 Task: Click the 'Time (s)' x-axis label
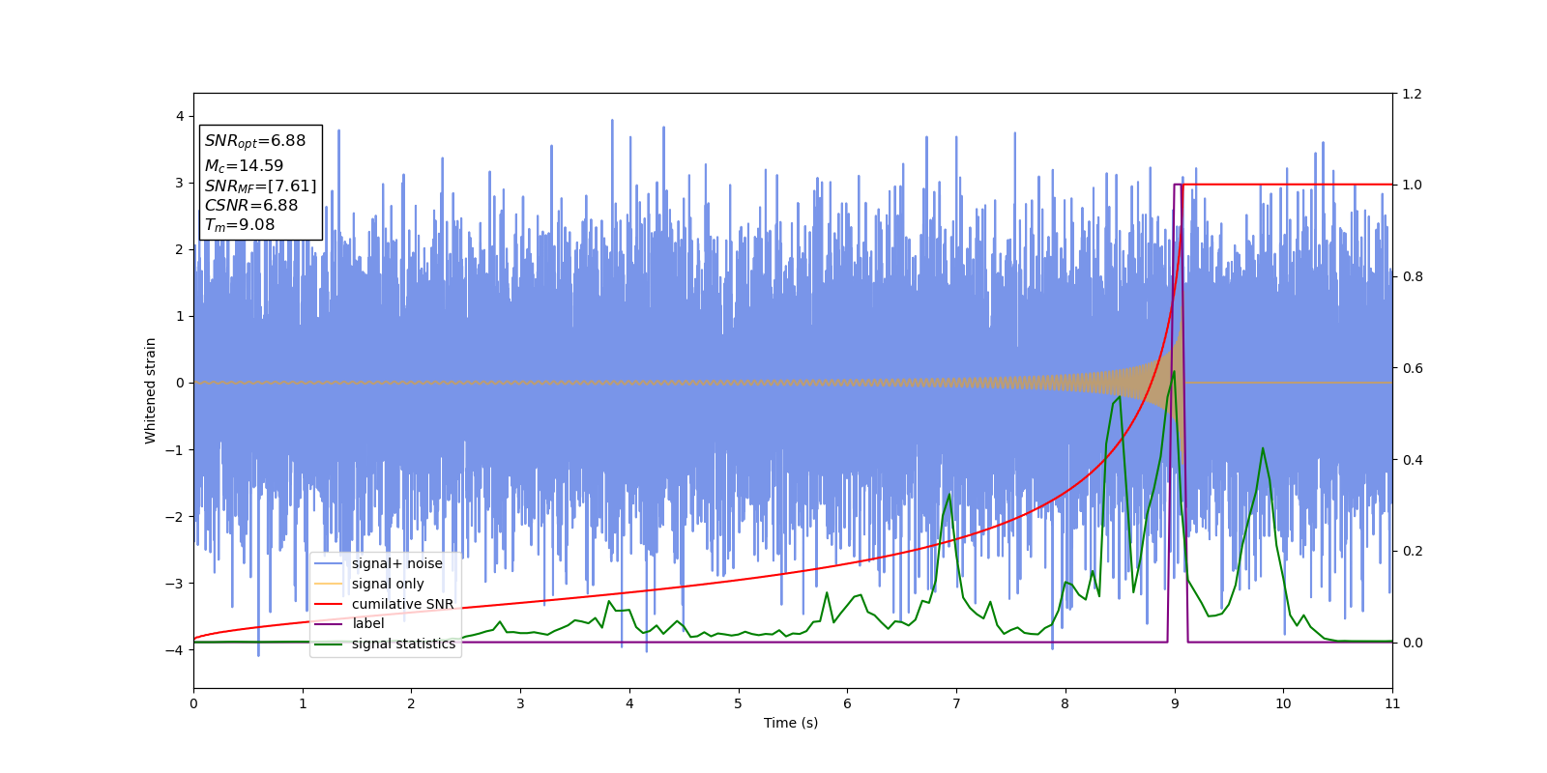tap(791, 723)
